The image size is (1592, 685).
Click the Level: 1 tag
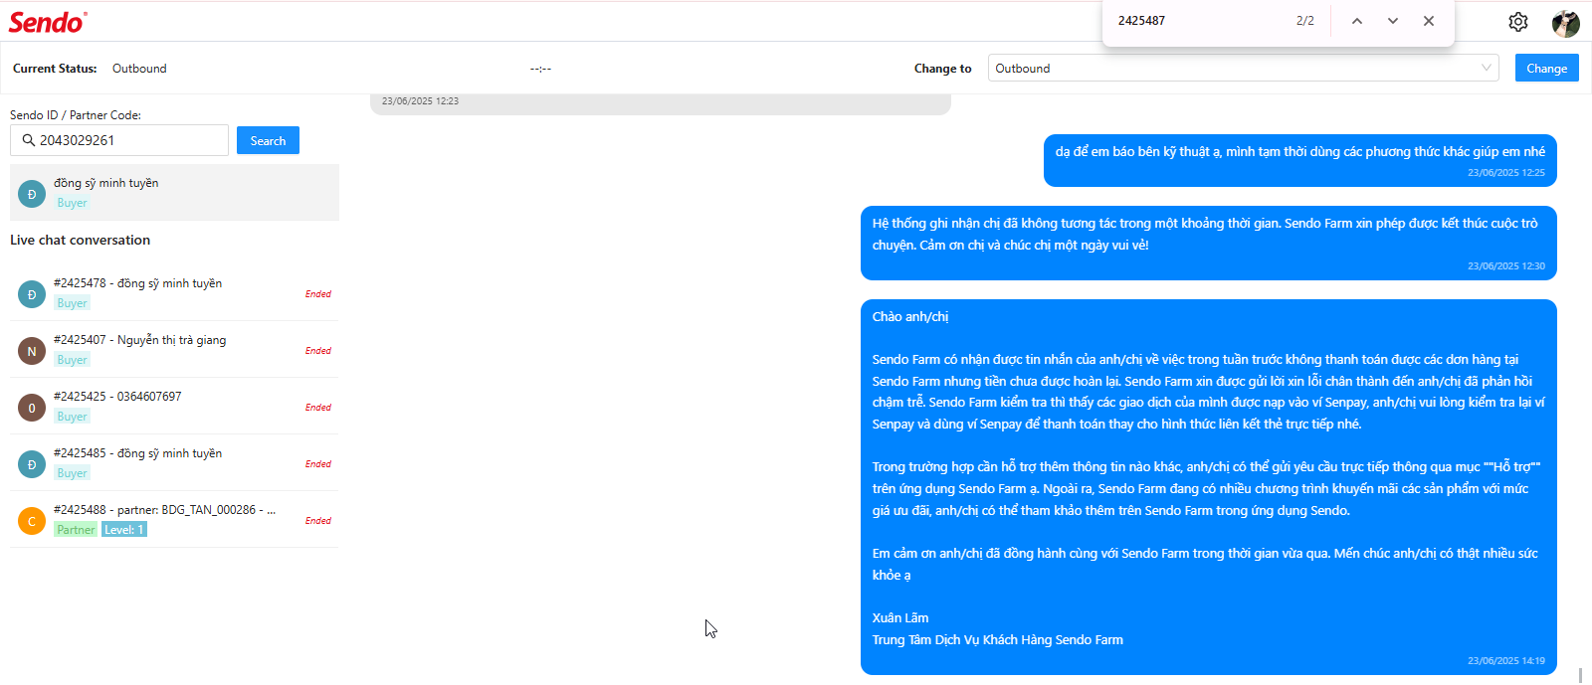pyautogui.click(x=124, y=530)
